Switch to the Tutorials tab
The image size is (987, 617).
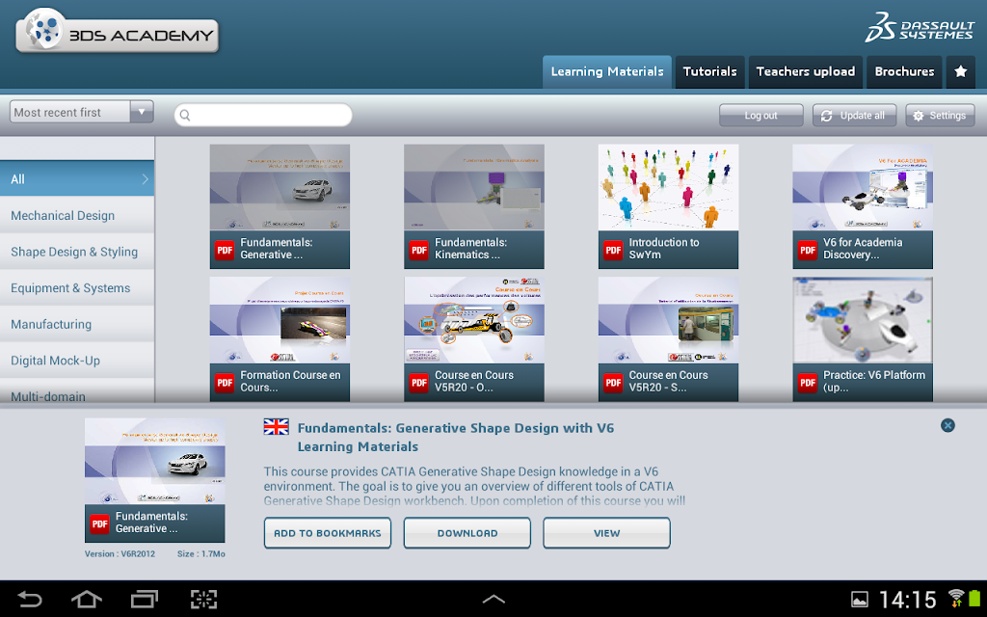pyautogui.click(x=710, y=71)
